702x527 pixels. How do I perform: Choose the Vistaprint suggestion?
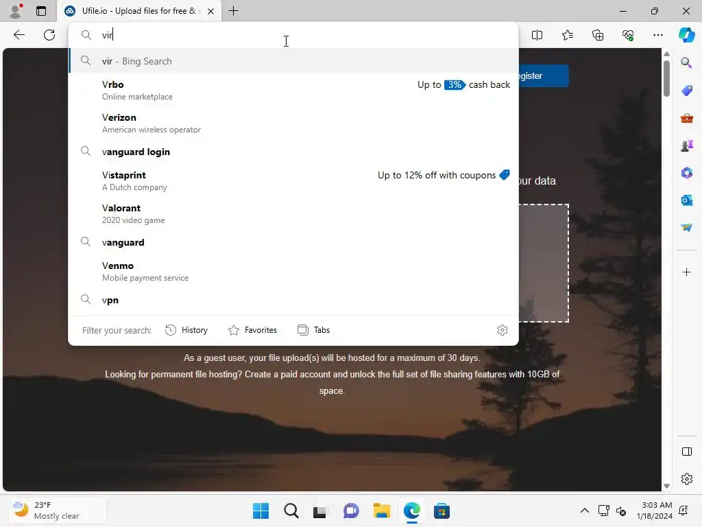tap(293, 180)
